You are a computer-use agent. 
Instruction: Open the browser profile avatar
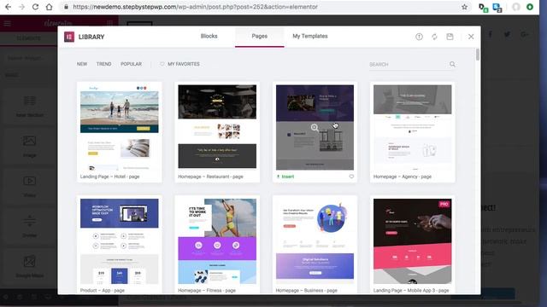[516, 7]
